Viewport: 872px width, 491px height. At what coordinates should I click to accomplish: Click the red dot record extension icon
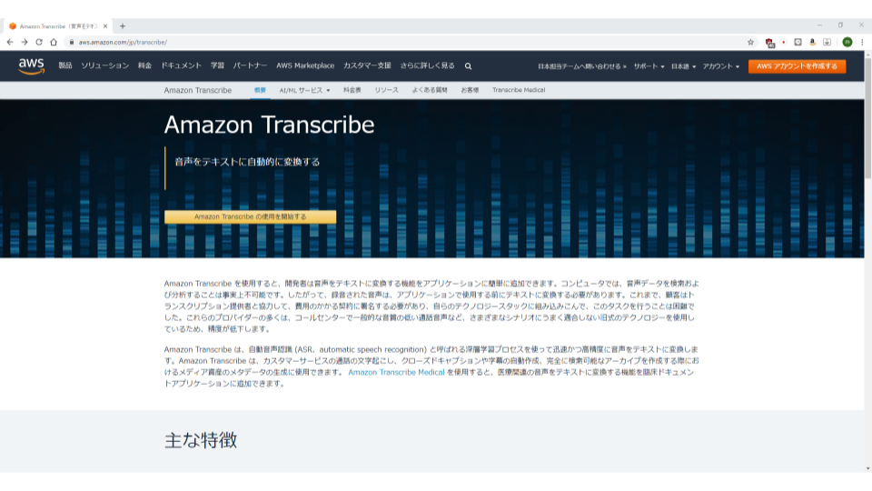point(784,43)
